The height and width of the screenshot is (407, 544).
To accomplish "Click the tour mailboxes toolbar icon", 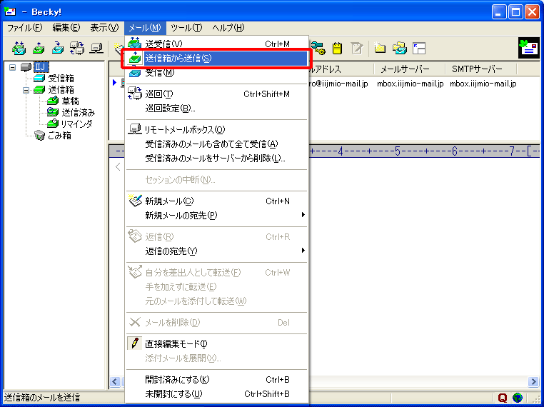I will pos(76,49).
